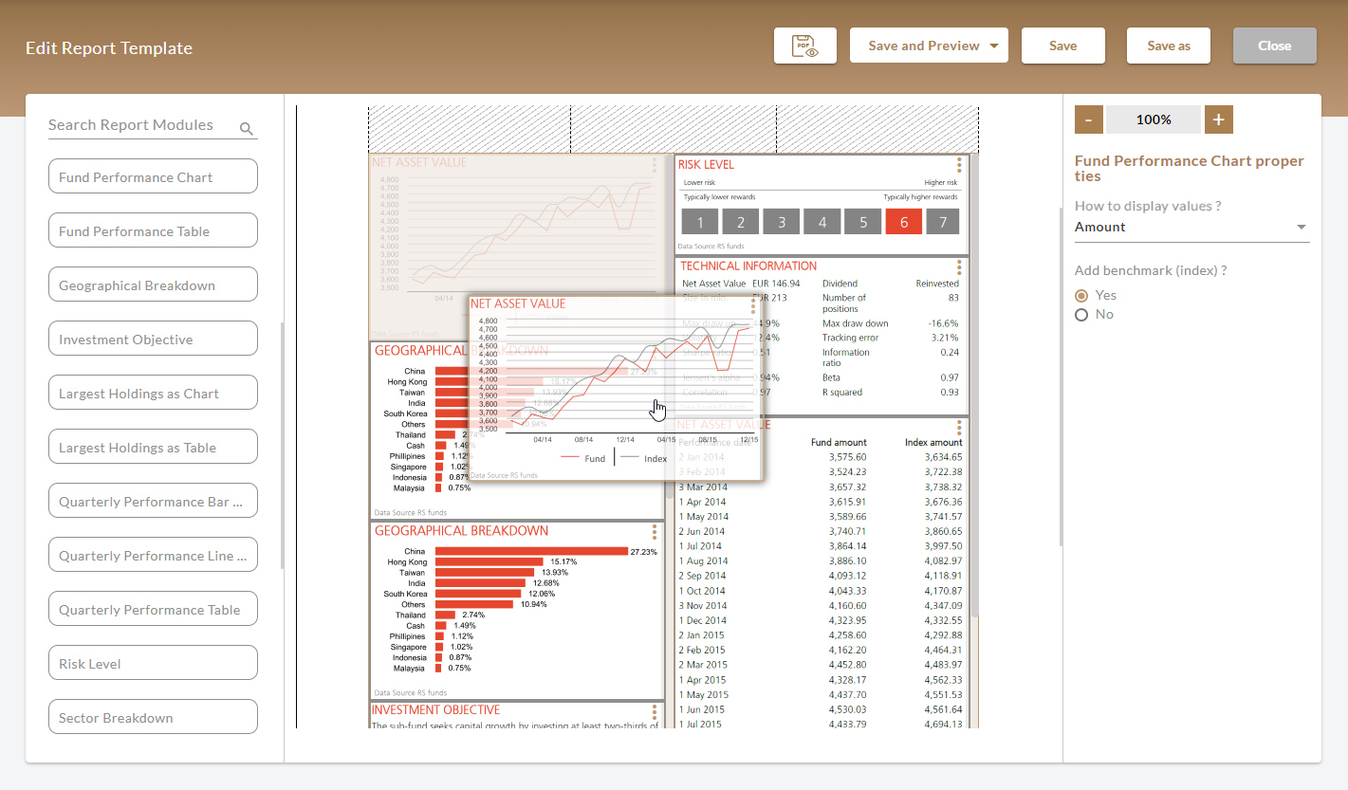1348x790 pixels.
Task: Click the zoom out minus button
Action: (x=1088, y=119)
